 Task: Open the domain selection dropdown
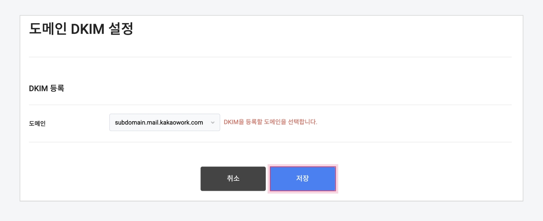coord(164,122)
